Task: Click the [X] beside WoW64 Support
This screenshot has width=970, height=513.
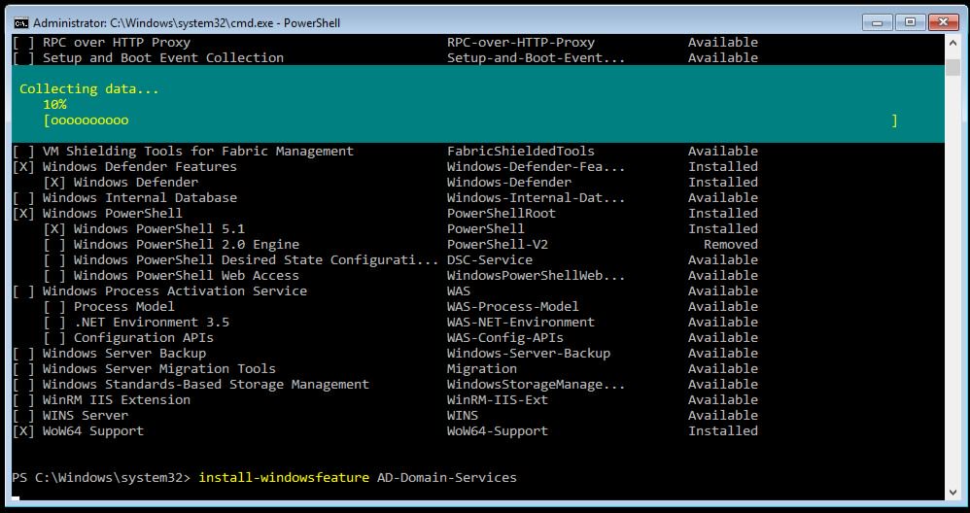Action: click(x=23, y=431)
